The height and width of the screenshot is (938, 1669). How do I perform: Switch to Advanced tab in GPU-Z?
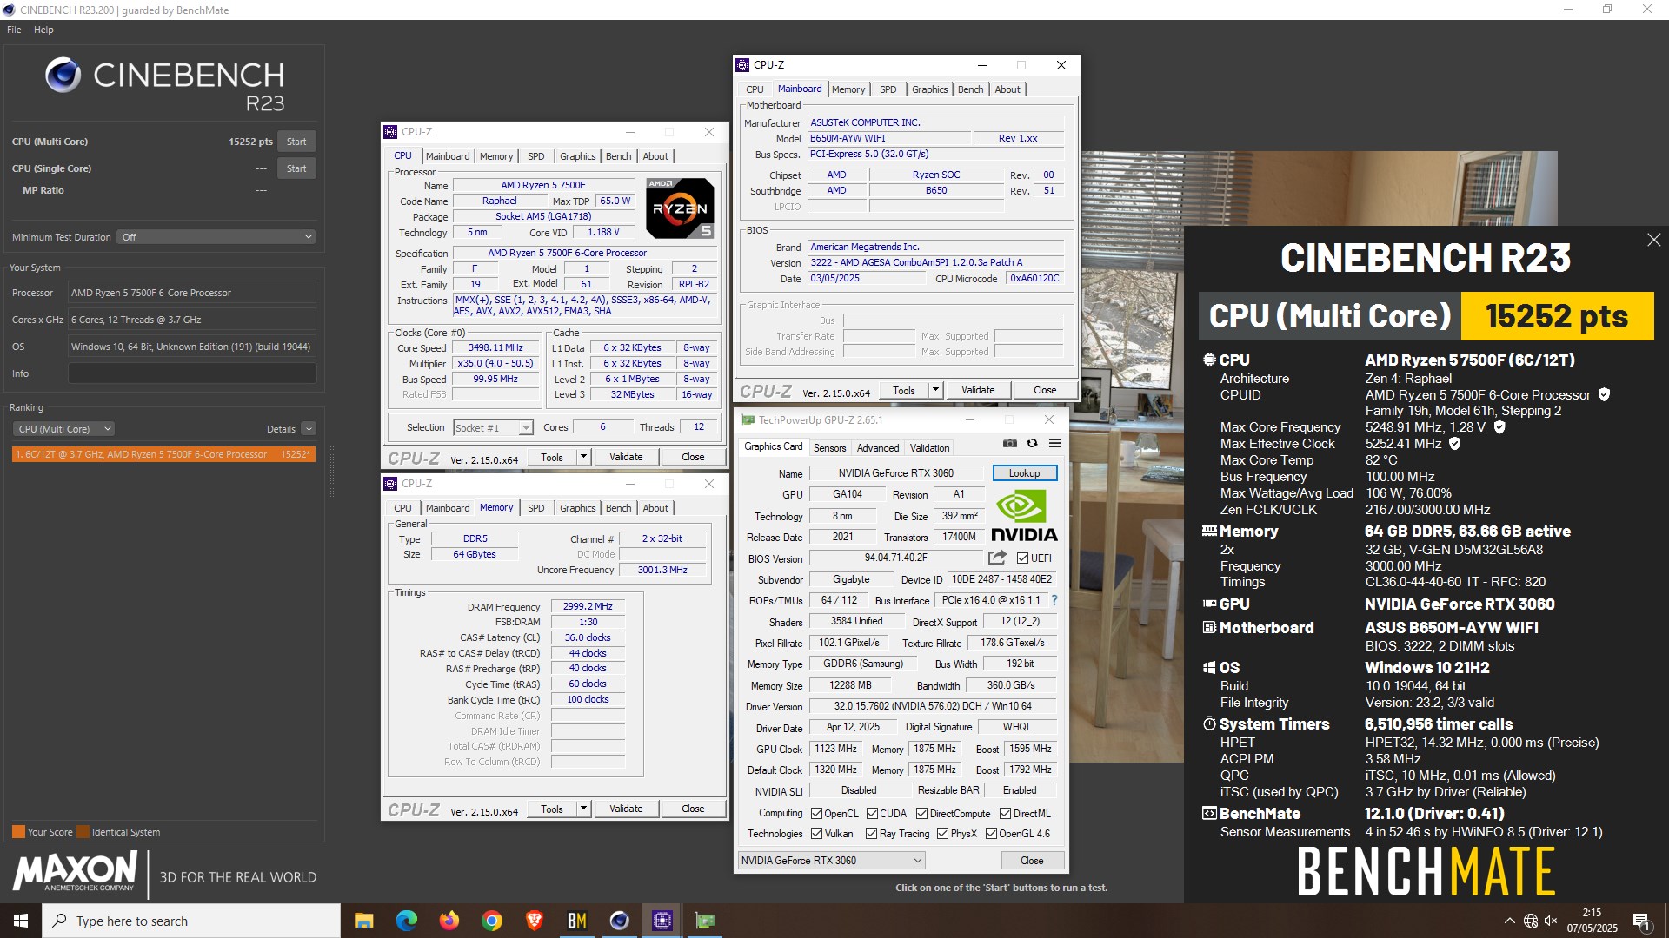(878, 448)
